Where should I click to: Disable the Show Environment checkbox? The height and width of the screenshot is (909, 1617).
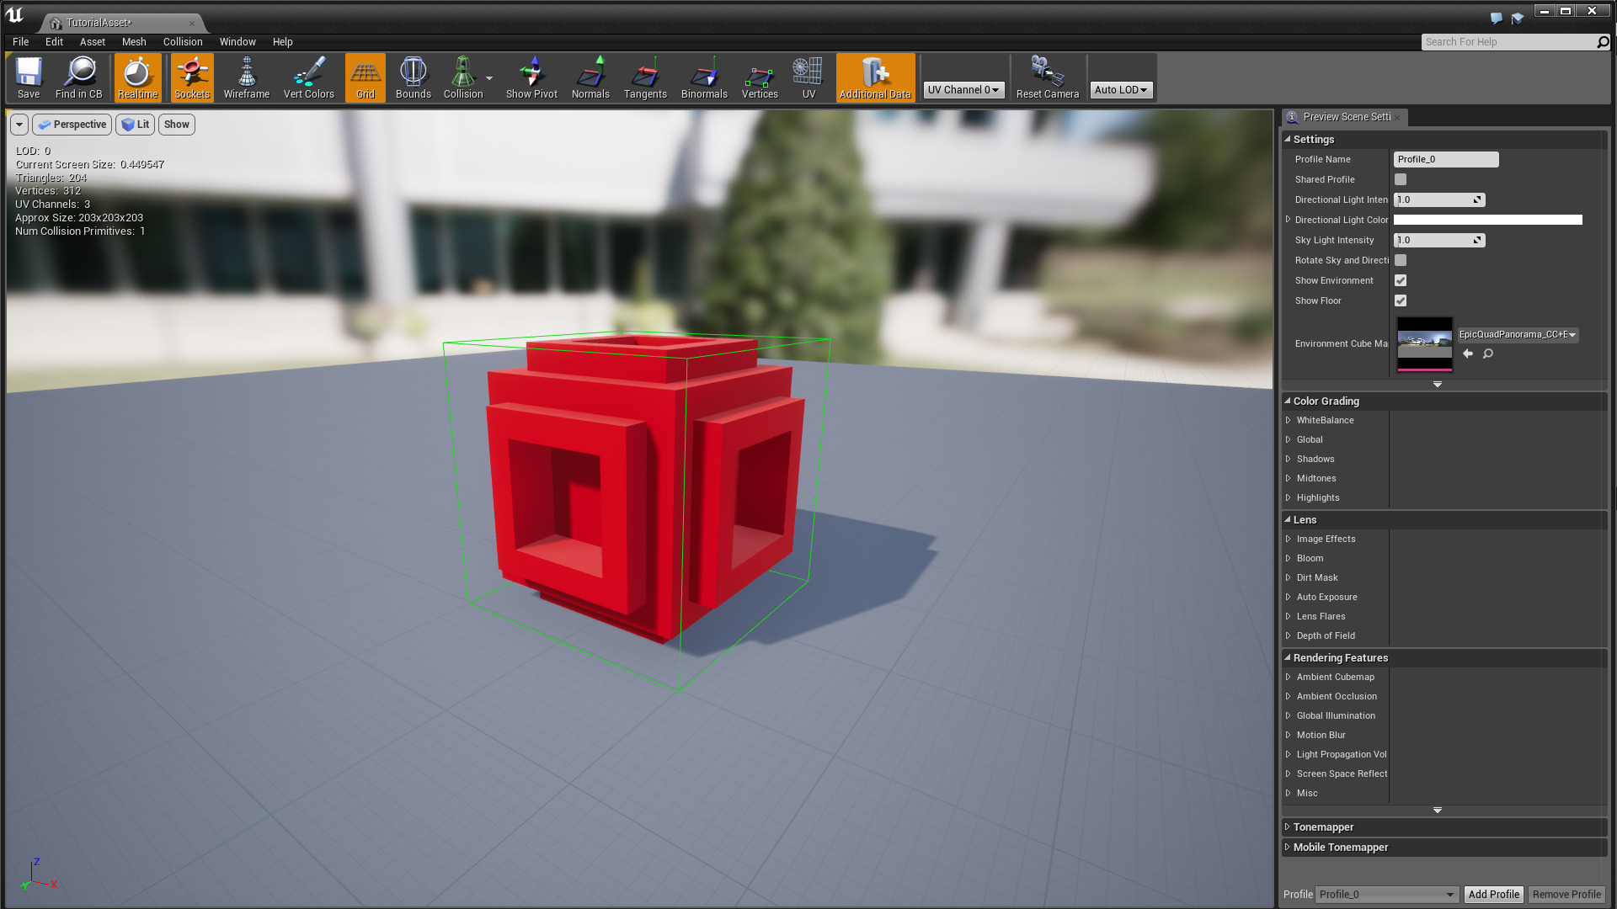(x=1400, y=280)
